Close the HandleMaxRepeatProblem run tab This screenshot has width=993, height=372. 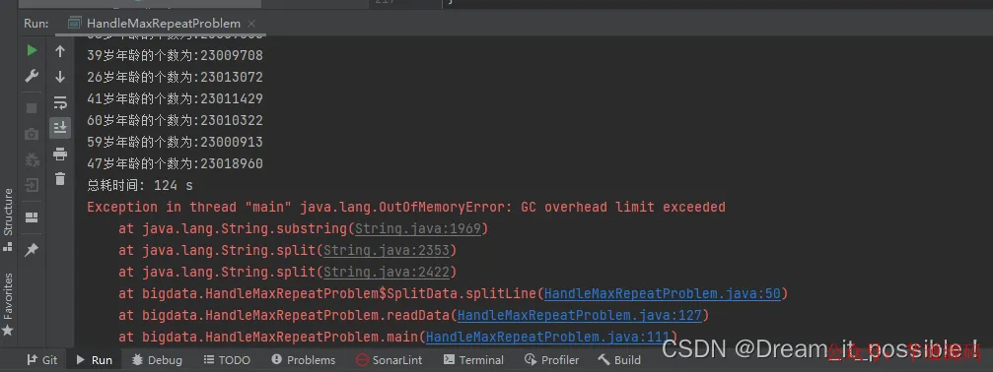click(251, 24)
